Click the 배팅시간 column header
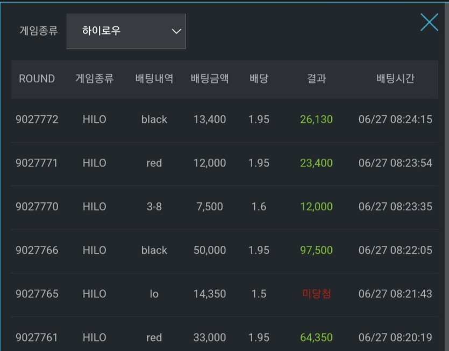Screen dimensions: 449x351 pos(395,78)
